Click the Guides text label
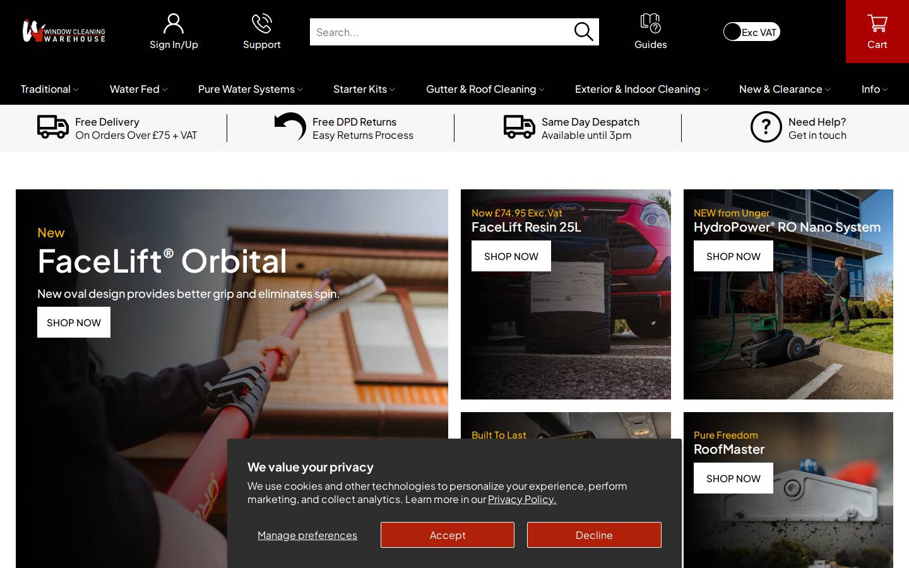Image resolution: width=909 pixels, height=568 pixels. tap(650, 44)
